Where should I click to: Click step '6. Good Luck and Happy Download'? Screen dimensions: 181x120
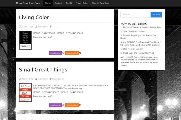click(x=137, y=53)
